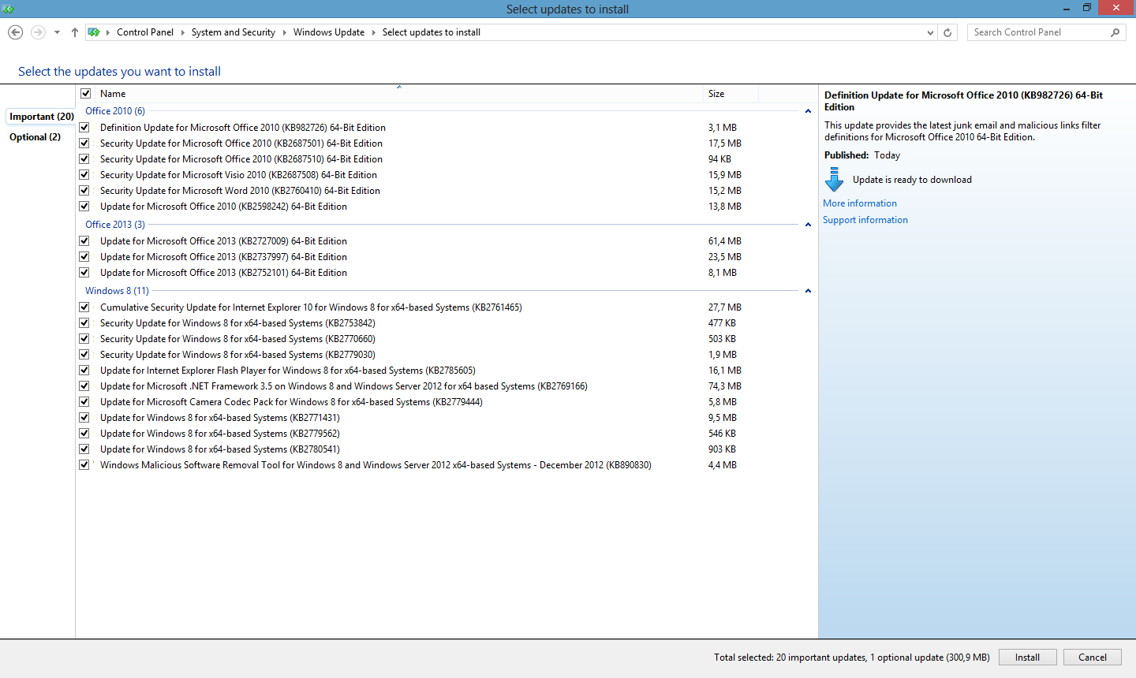Select the Flash Player update KB2785605 row
Screen dimensions: 1136x678
(288, 371)
